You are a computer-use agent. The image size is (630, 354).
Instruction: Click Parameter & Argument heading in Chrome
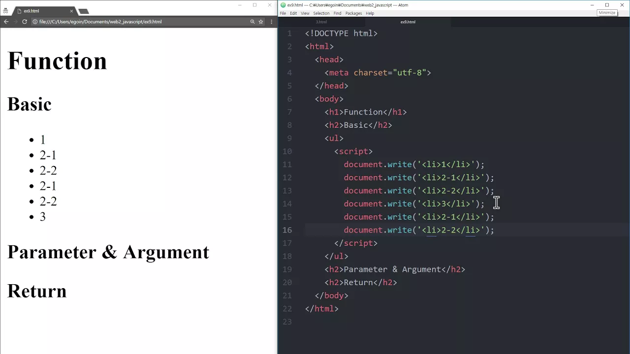108,252
